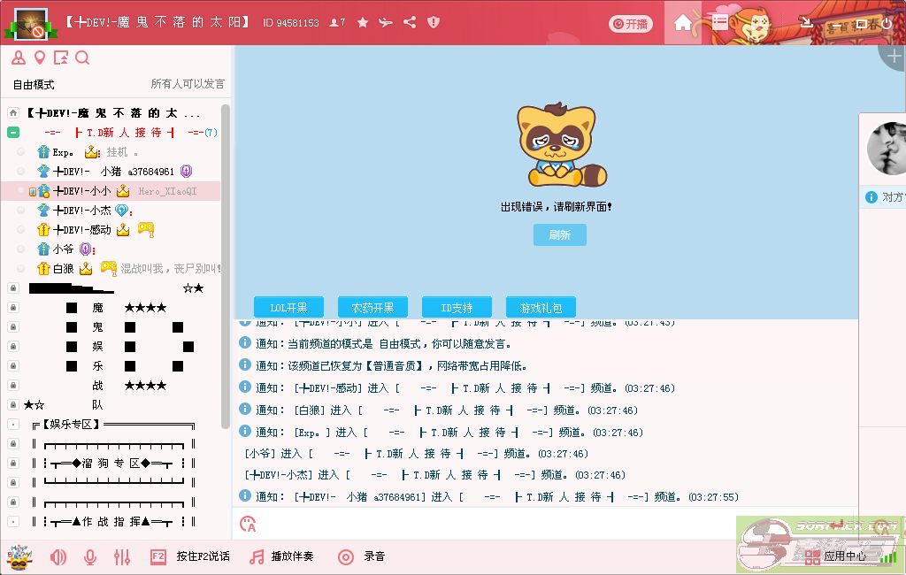The image size is (906, 575).
Task: Click the 刷新 refresh button
Action: click(559, 234)
